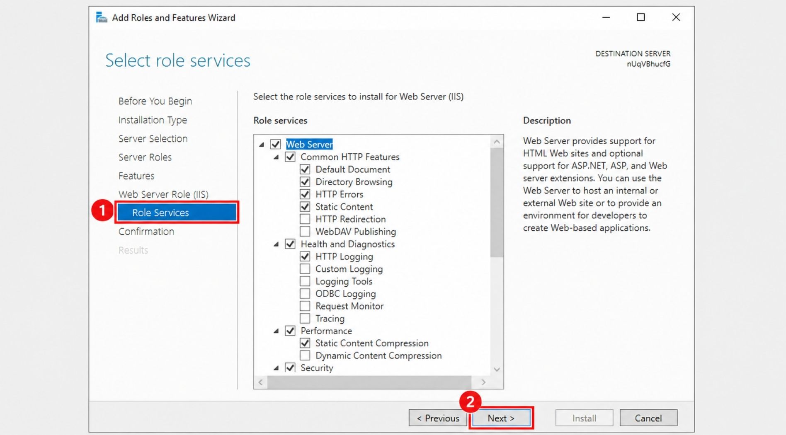The width and height of the screenshot is (786, 435).
Task: Select the Dynamic Content Compression label
Action: [378, 355]
